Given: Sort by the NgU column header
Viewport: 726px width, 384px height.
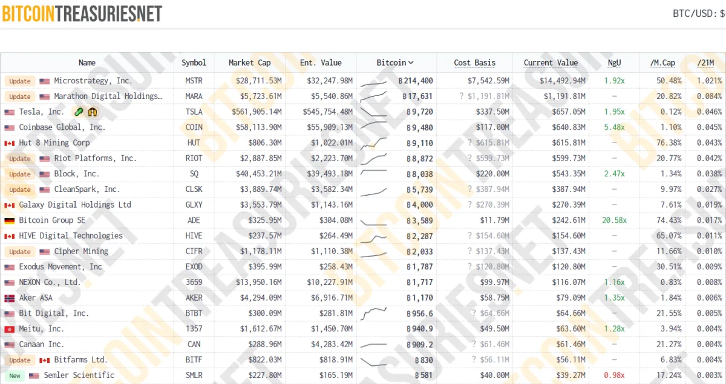Looking at the screenshot, I should (x=614, y=63).
